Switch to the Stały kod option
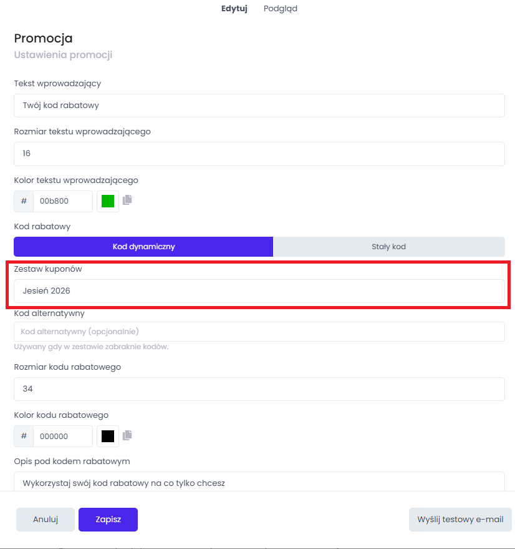 [x=389, y=247]
